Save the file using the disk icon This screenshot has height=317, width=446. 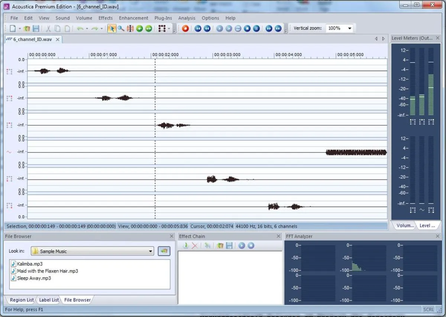click(35, 28)
